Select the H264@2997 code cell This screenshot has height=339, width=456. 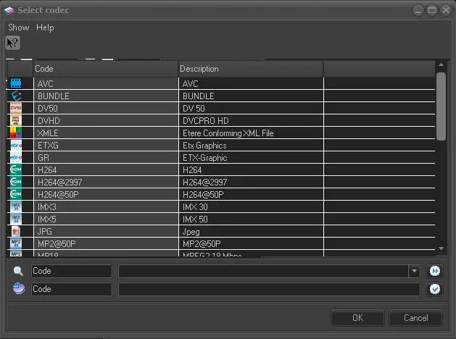point(106,182)
